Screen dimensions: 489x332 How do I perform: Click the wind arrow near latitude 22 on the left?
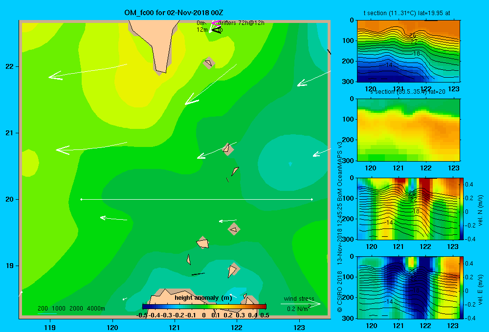(88, 72)
